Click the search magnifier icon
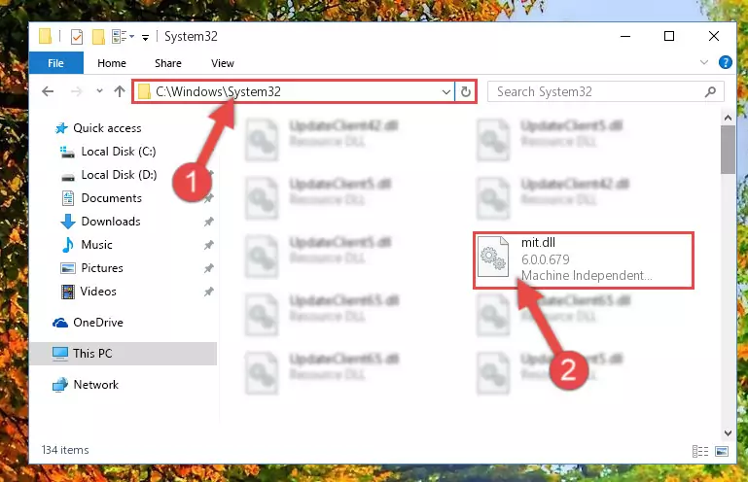 710,91
